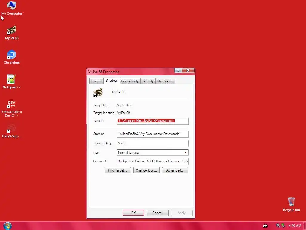Click the Start in input field

(x=153, y=134)
